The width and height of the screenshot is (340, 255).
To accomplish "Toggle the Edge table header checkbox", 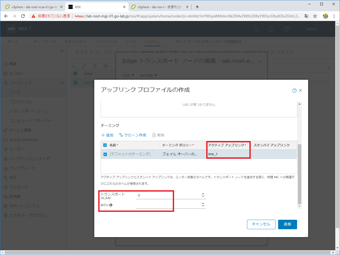I will coord(75,73).
